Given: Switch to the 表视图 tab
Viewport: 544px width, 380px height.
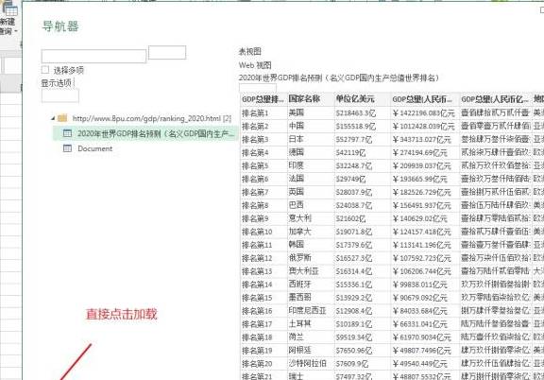Looking at the screenshot, I should (x=249, y=52).
